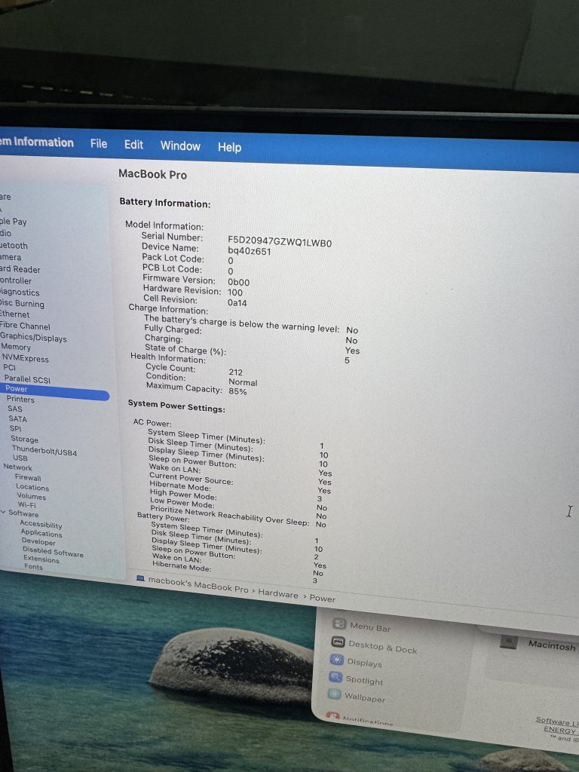Click the Wallpaper icon in System Settings
Screen dimensions: 579x772
pyautogui.click(x=334, y=694)
